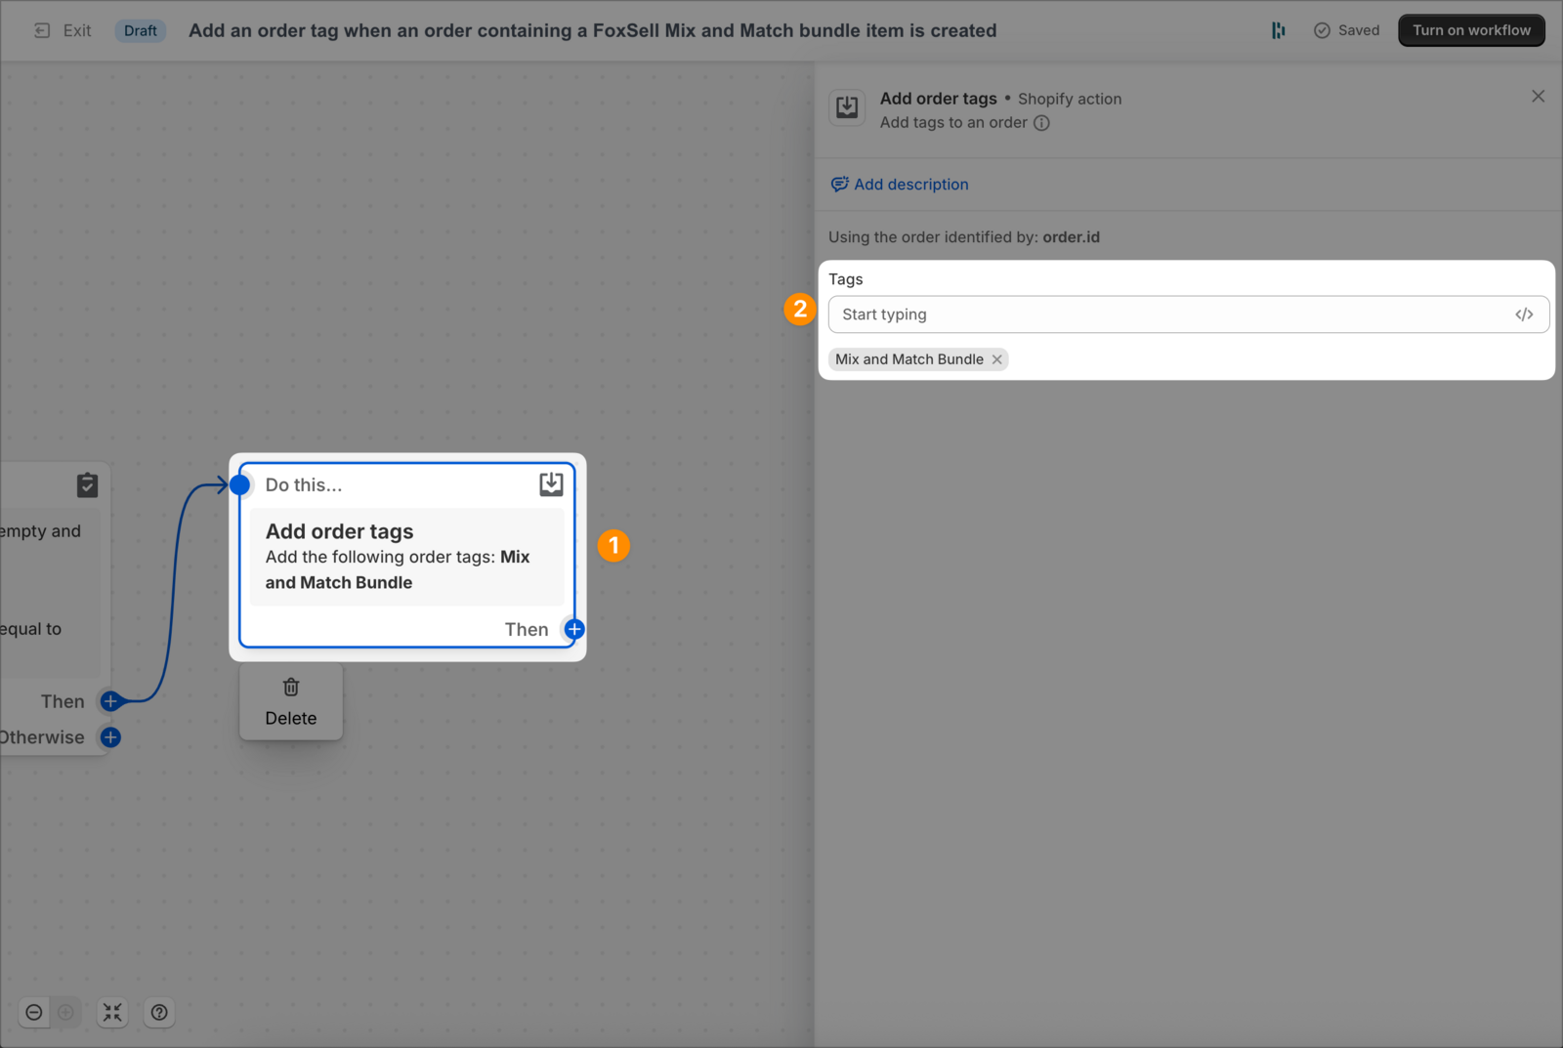Select the Add order tags action card
Viewport: 1563px width, 1048px height.
(x=406, y=557)
